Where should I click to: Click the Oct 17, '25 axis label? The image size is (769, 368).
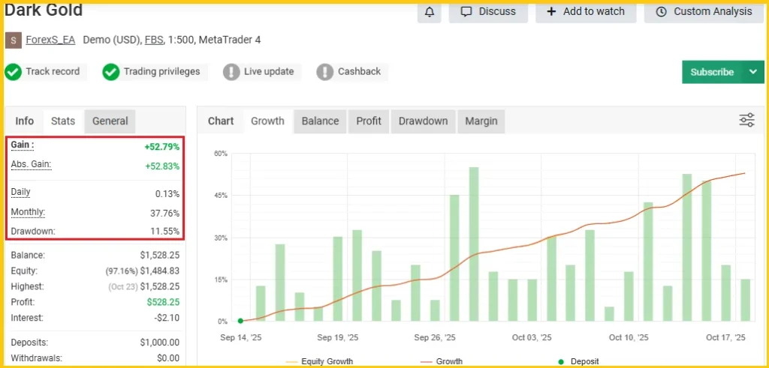coord(725,338)
